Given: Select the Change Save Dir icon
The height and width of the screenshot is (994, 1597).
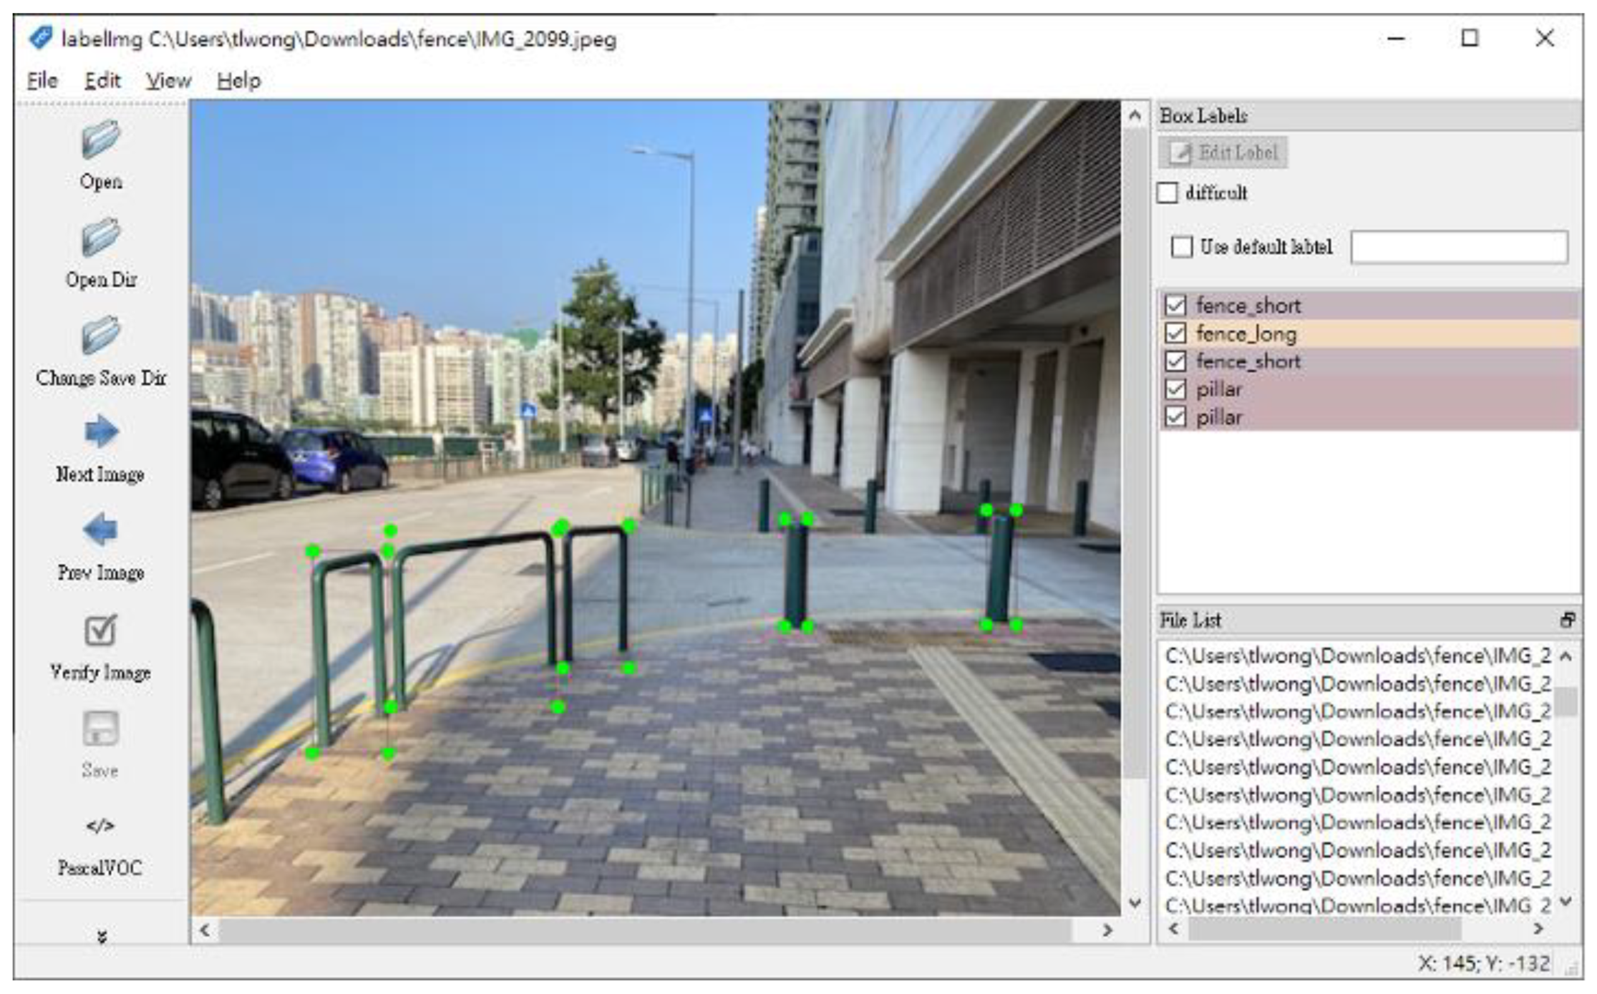Looking at the screenshot, I should click(101, 334).
